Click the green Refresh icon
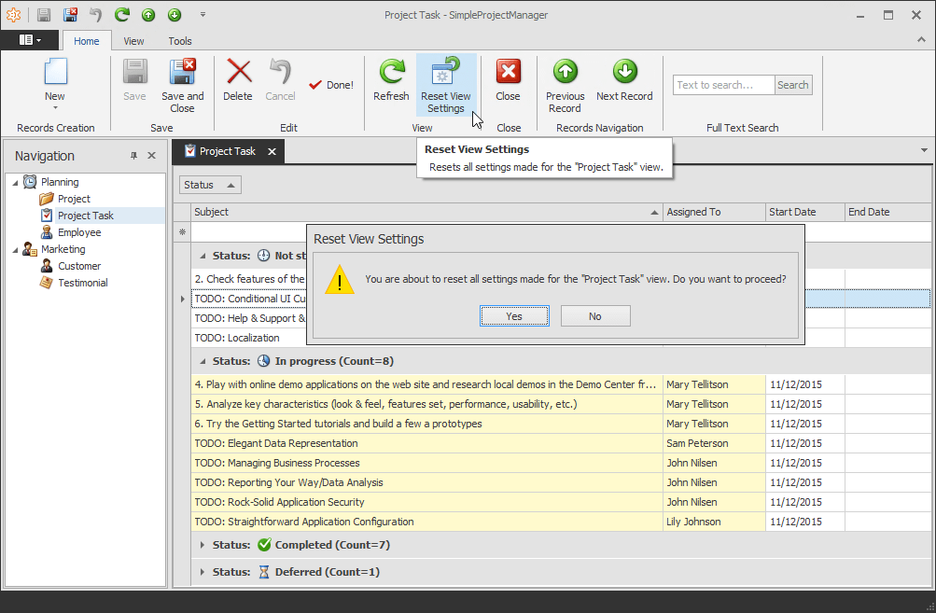Viewport: 936px width, 613px height. (x=391, y=73)
